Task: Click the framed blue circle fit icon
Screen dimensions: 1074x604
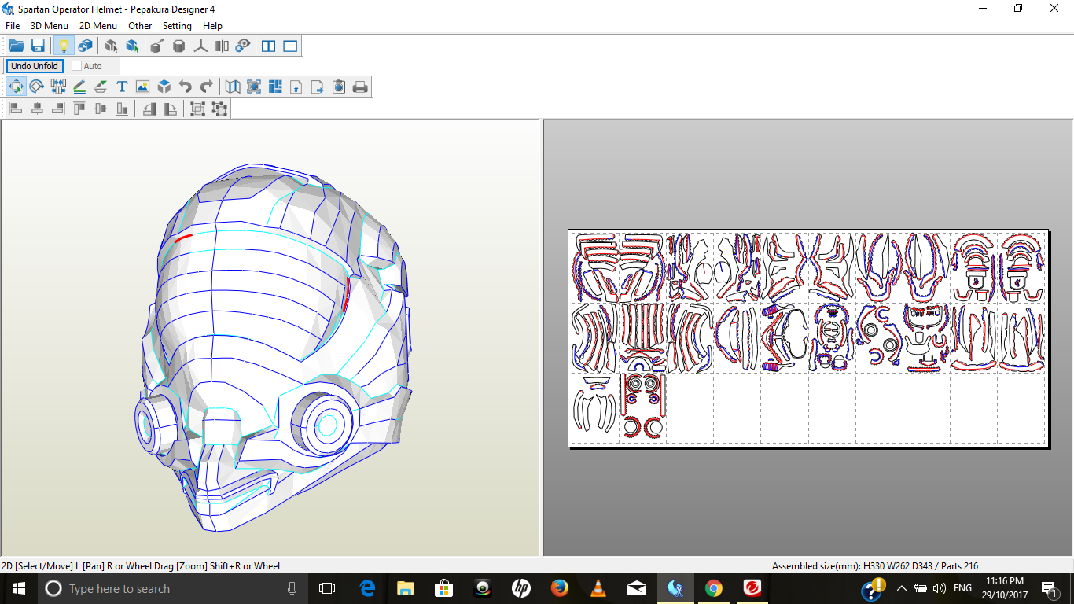Action: [254, 87]
